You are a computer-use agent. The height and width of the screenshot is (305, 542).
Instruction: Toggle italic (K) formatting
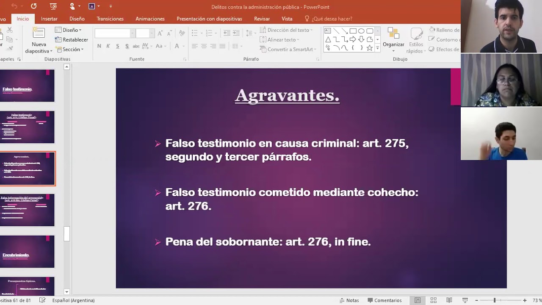(x=108, y=46)
